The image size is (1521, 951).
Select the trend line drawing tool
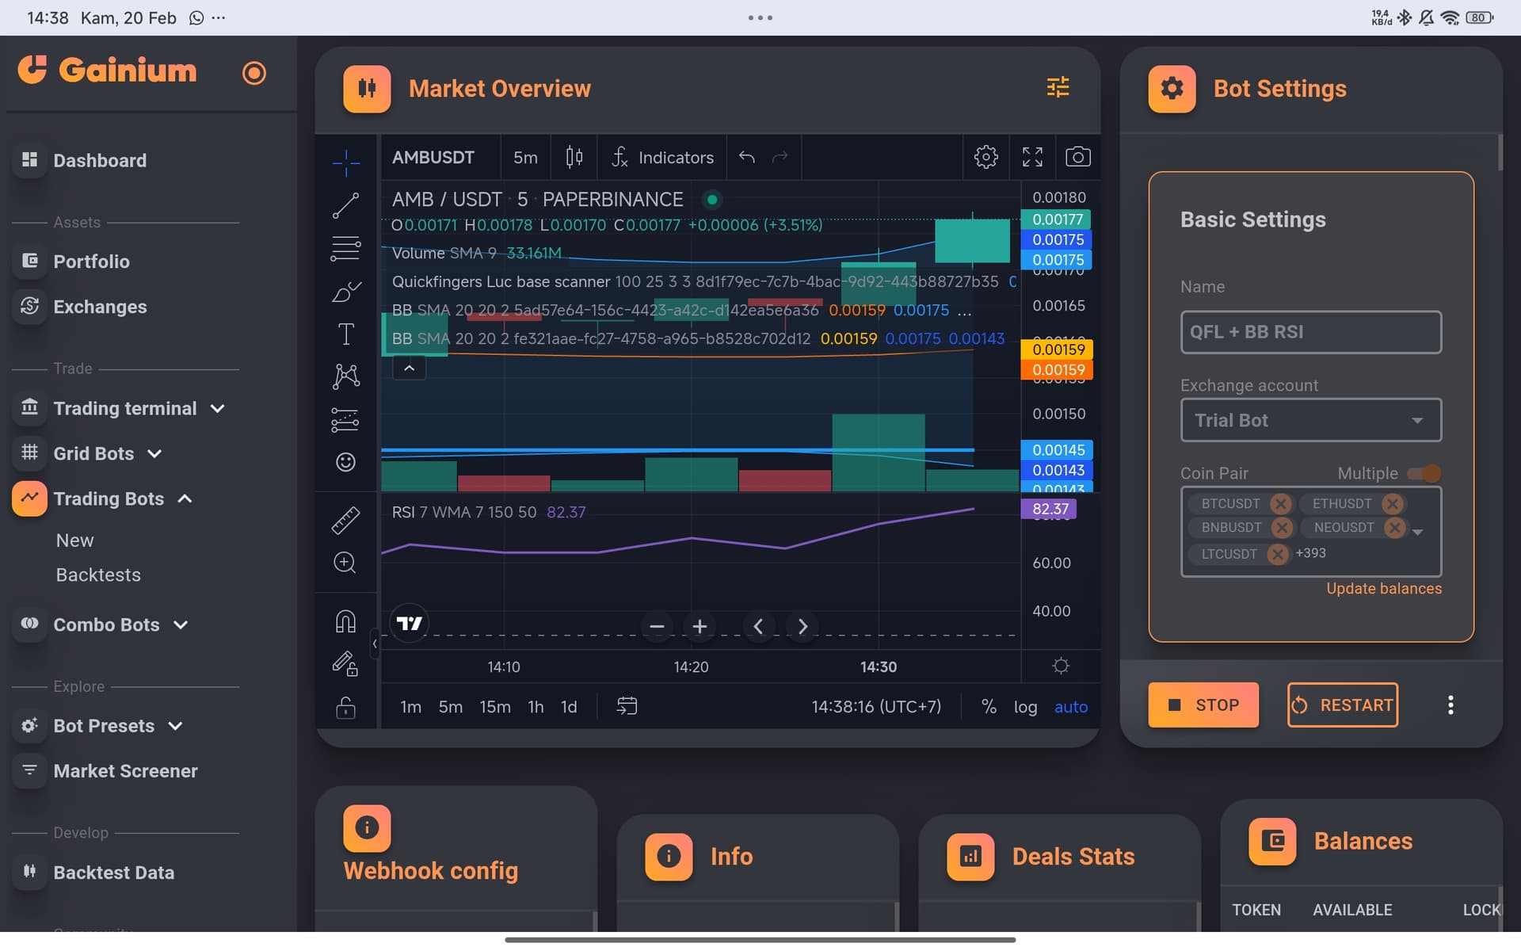tap(345, 205)
